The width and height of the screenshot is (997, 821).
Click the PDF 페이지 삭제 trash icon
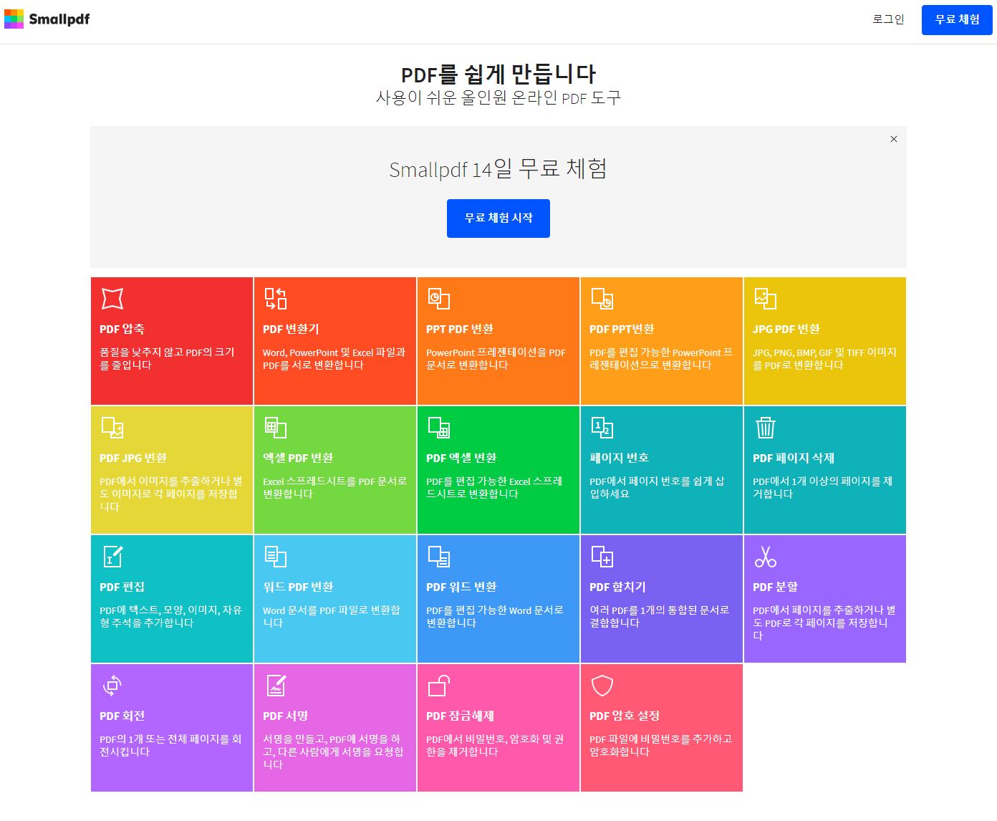point(766,428)
